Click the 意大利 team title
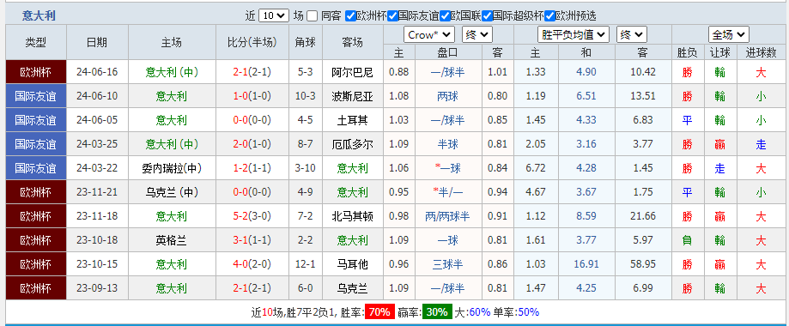The width and height of the screenshot is (789, 326). (x=39, y=15)
